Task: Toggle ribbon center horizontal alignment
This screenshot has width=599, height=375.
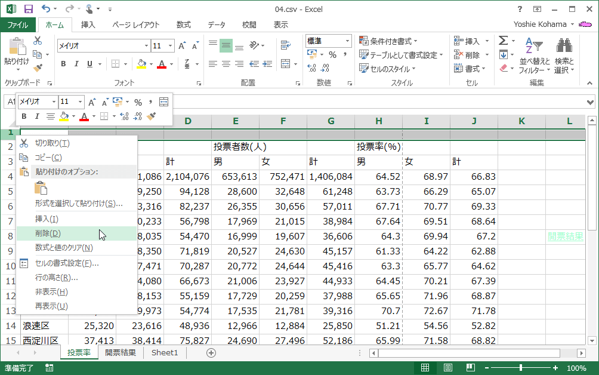Action: coord(226,64)
